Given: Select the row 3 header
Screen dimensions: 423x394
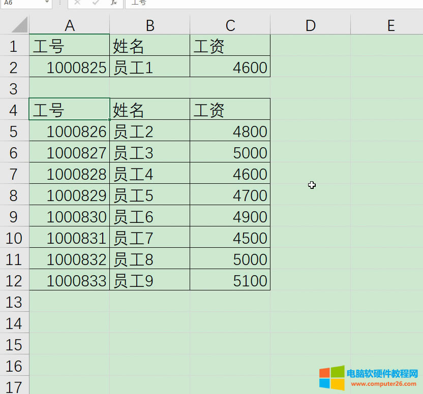Looking at the screenshot, I should click(x=14, y=89).
